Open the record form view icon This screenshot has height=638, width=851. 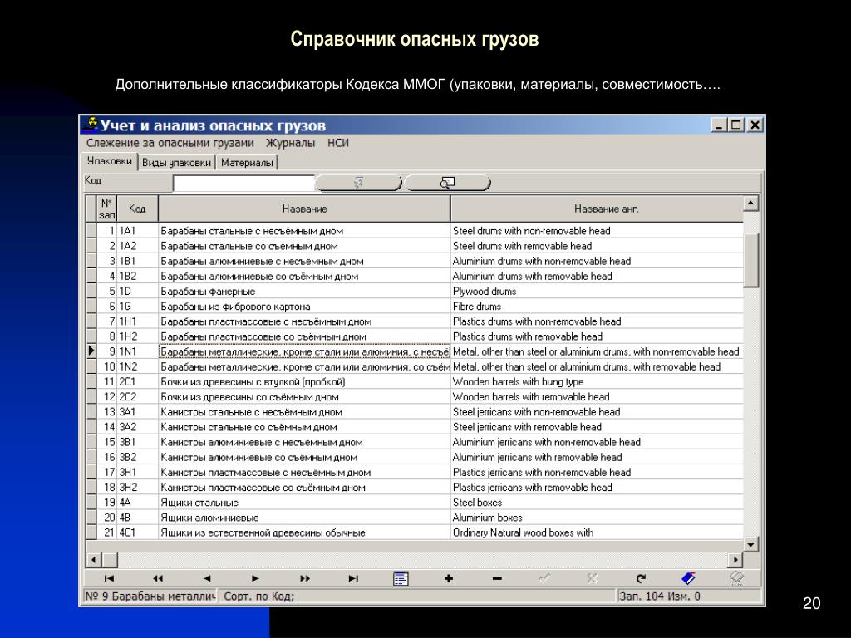401,578
